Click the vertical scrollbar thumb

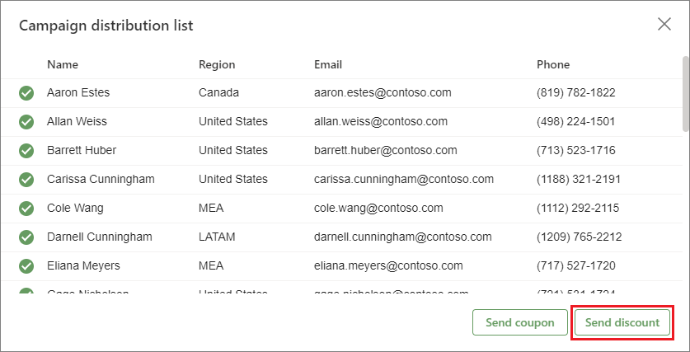pos(685,93)
